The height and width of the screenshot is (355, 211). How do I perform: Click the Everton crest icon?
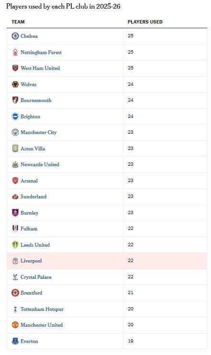point(15,341)
